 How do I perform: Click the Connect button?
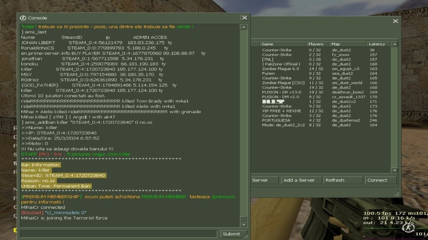click(x=380, y=180)
